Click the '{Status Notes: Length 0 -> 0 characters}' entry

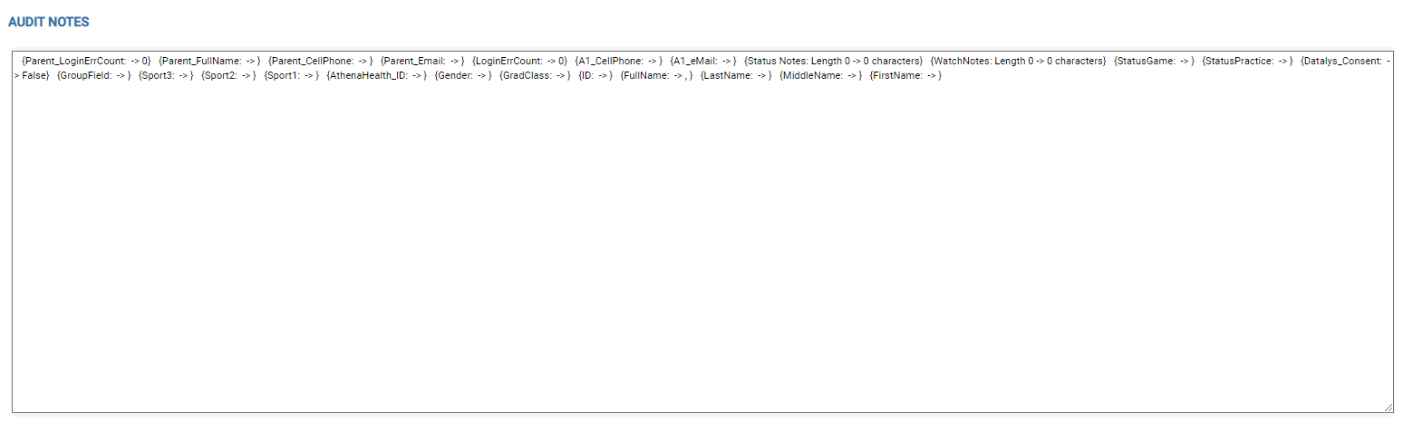point(833,60)
